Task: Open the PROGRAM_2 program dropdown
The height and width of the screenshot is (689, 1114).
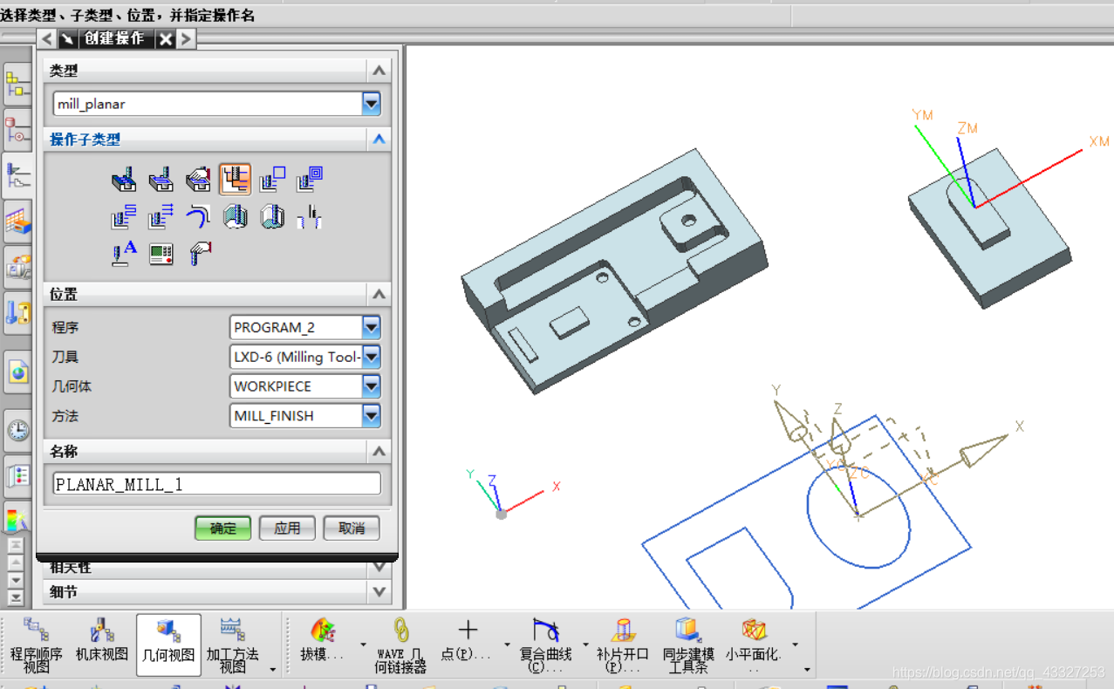Action: point(372,327)
